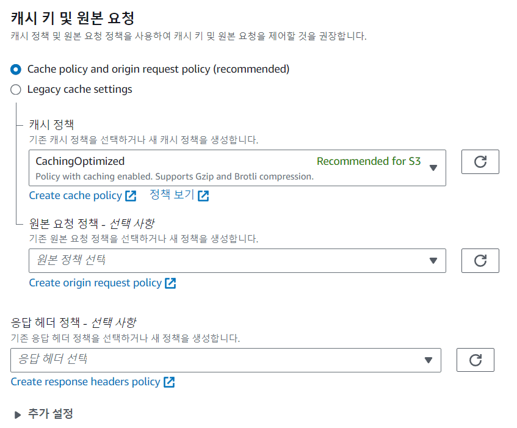
Task: Open the CachingOptimized cache policy dropdown
Action: tap(237, 168)
